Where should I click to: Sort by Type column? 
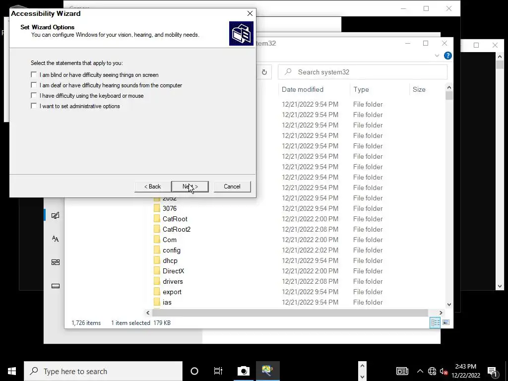tap(361, 89)
